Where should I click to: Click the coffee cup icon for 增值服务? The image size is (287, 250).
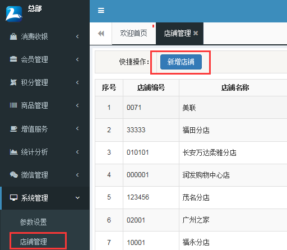pos(13,129)
